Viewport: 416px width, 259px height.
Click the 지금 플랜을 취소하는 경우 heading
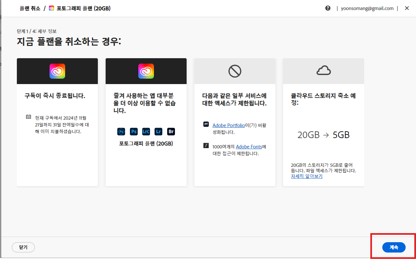click(69, 42)
